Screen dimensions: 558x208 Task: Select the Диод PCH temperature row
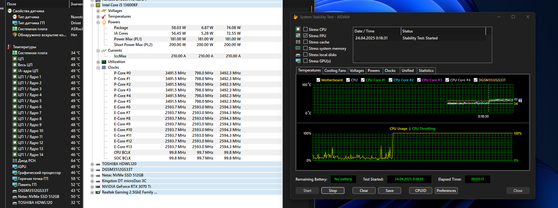(x=46, y=161)
